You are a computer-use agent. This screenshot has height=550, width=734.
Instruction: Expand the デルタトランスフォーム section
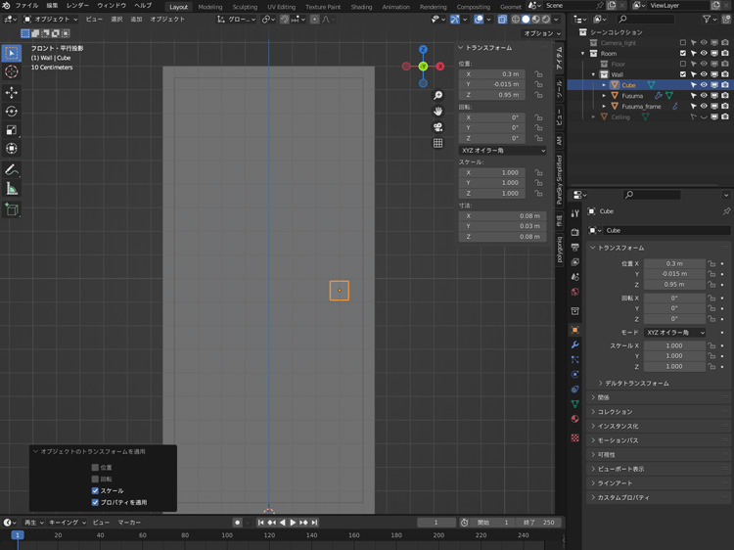coord(636,383)
